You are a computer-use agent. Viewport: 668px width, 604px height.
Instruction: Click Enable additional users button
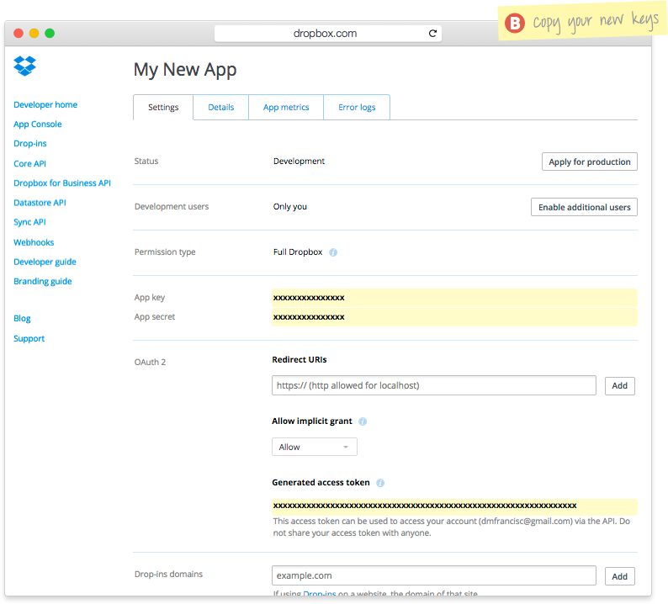pyautogui.click(x=584, y=207)
